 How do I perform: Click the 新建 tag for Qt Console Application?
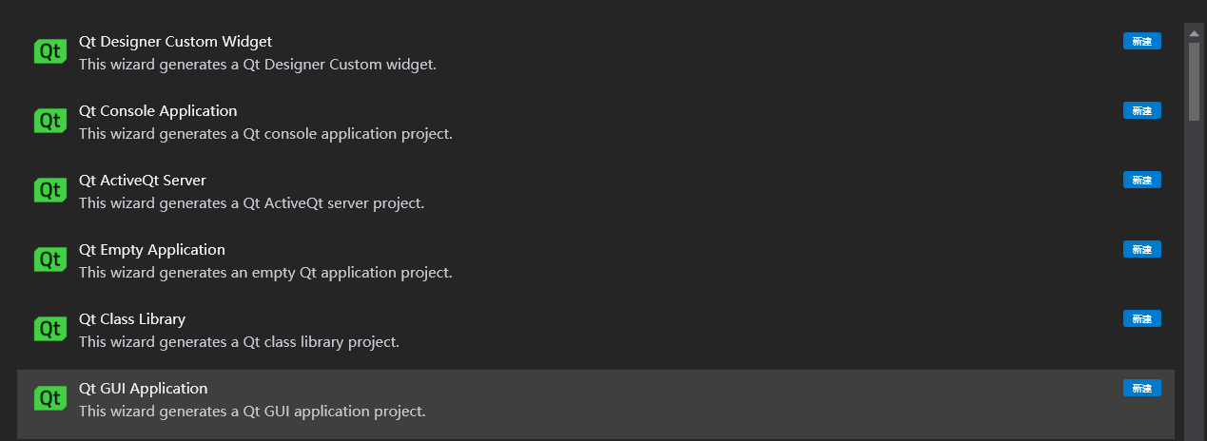pyautogui.click(x=1141, y=110)
